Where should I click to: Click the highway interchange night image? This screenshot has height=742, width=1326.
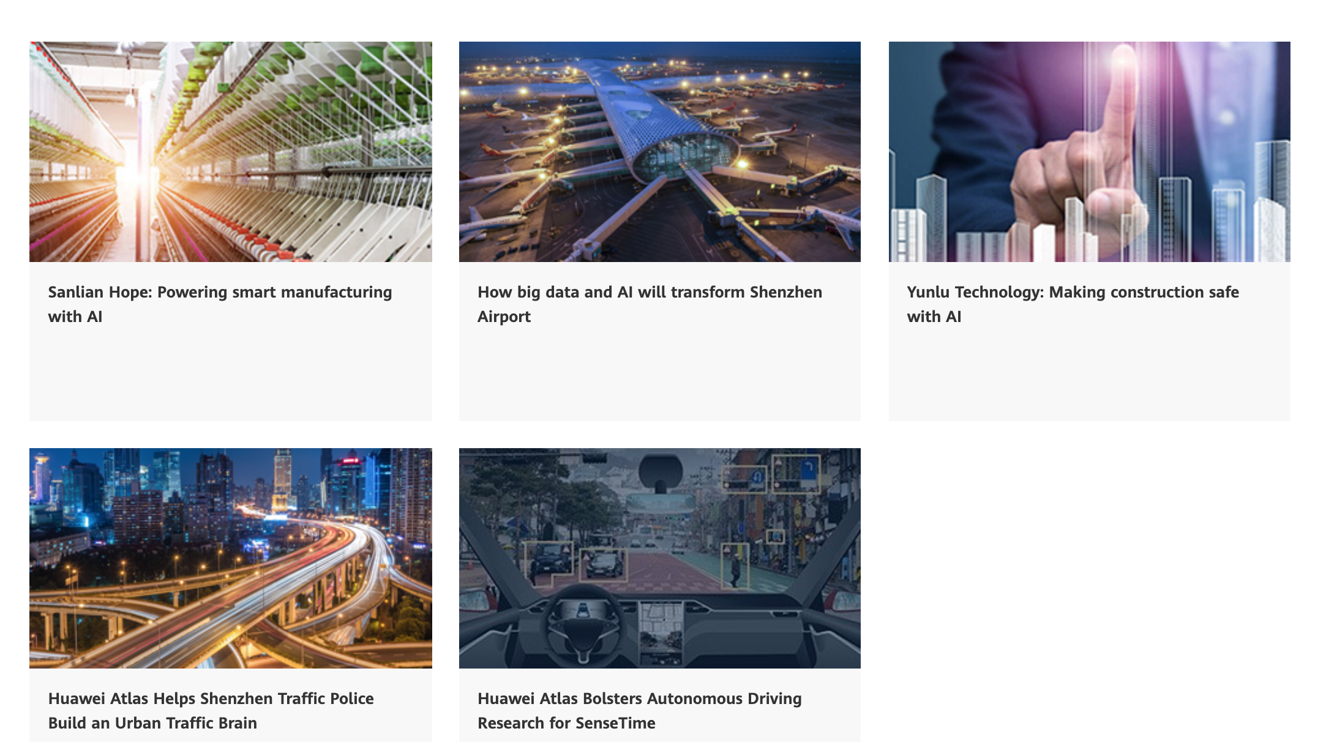[x=231, y=558]
